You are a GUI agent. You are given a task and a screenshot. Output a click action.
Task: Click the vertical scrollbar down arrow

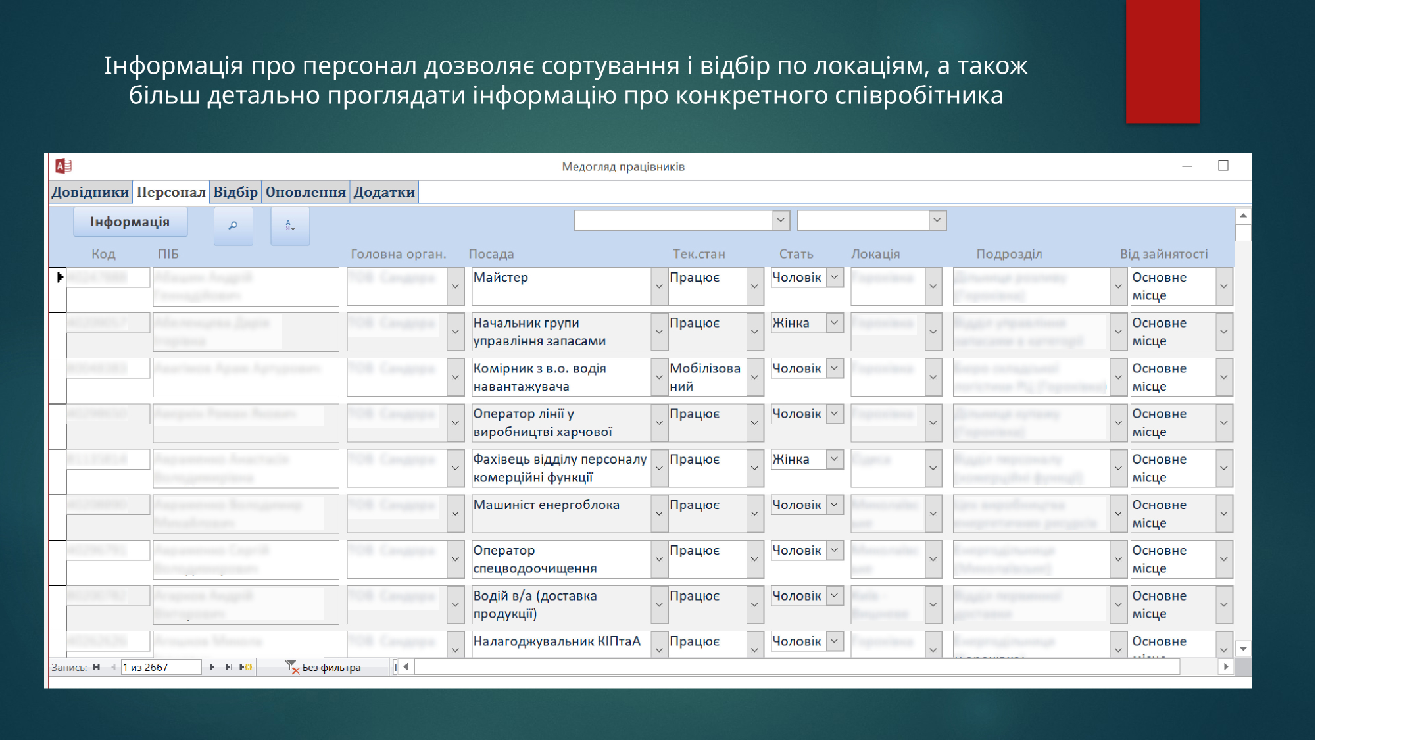[1243, 649]
